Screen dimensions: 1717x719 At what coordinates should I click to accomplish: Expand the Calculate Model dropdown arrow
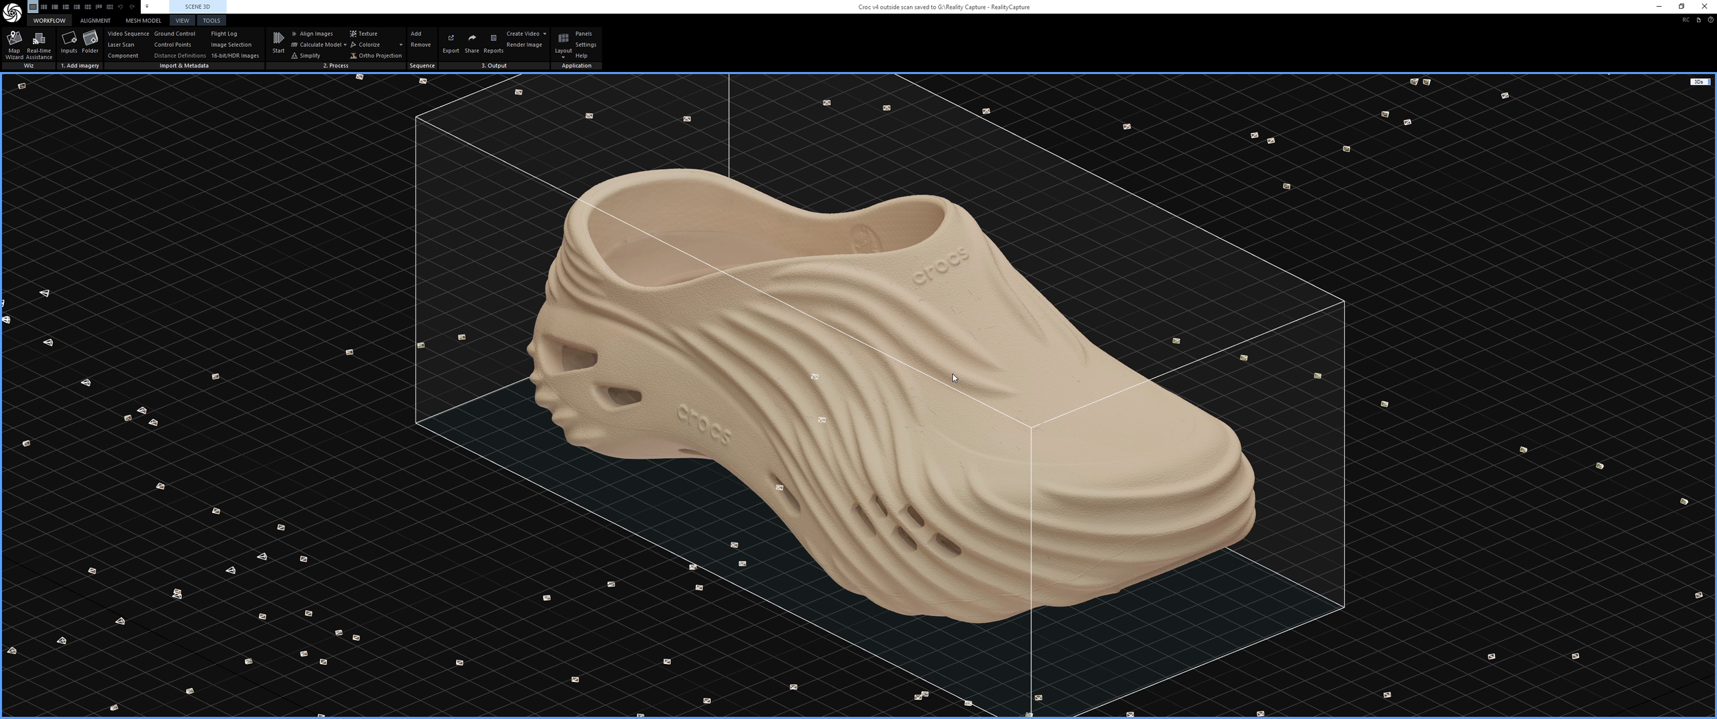point(345,45)
